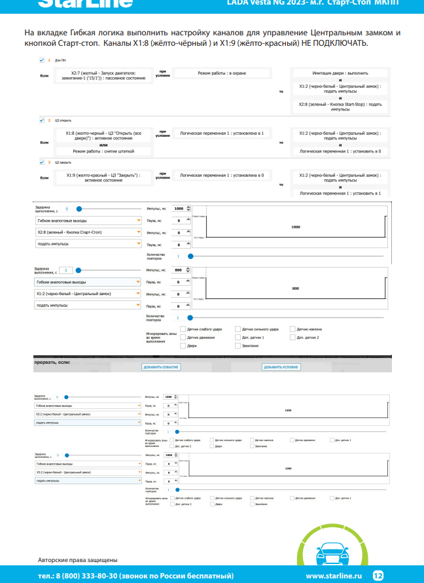The image size is (424, 583).
Task: Enable 'Датчик движения' in the 800 ms block
Action: 183,337
